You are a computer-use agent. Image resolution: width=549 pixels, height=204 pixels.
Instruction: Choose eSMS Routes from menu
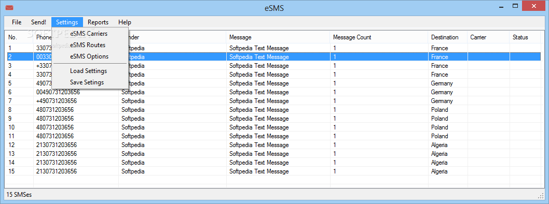tap(88, 45)
